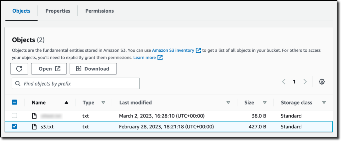Click the file icon next to s3.txt
The image size is (341, 141).
(x=34, y=126)
